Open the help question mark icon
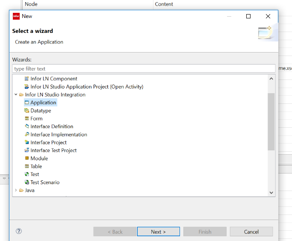Viewport: 292px width, 241px height. pos(19,231)
